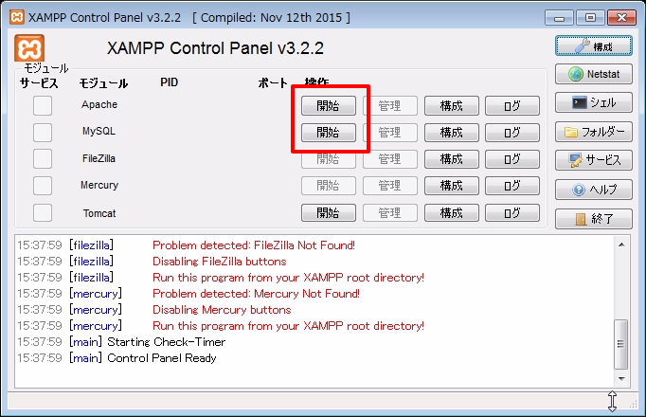Click the 終了 quit button
Screen dimensions: 646x417
click(593, 219)
